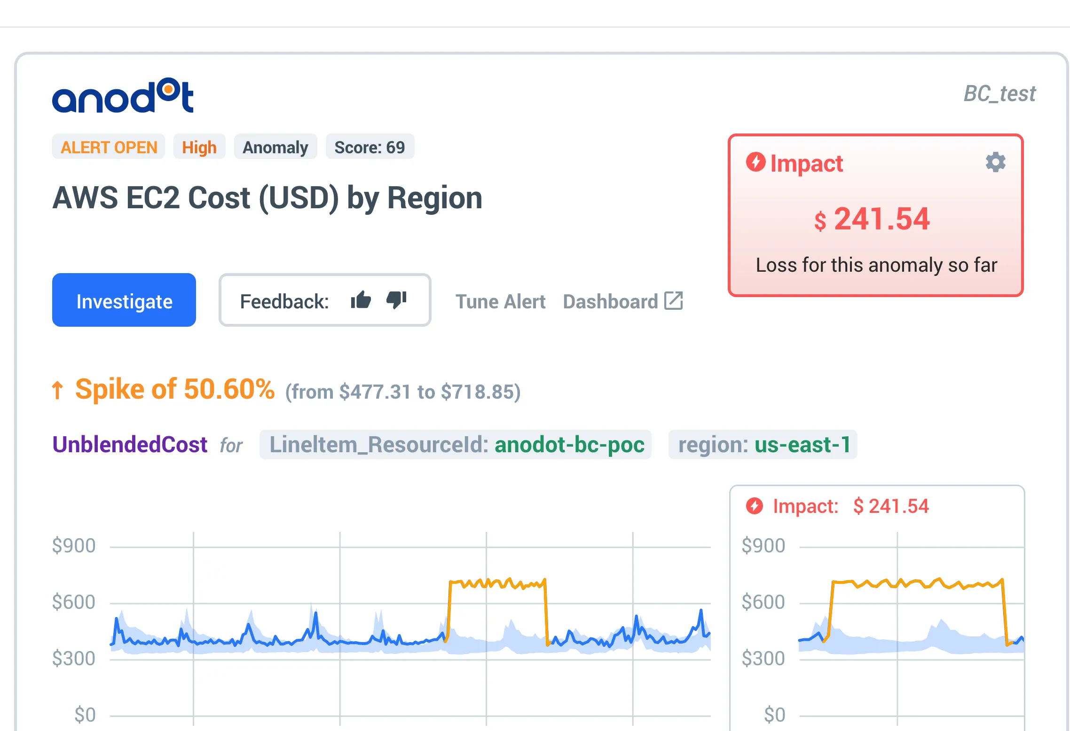Image resolution: width=1070 pixels, height=731 pixels.
Task: Open the Dashboard link
Action: click(x=610, y=301)
